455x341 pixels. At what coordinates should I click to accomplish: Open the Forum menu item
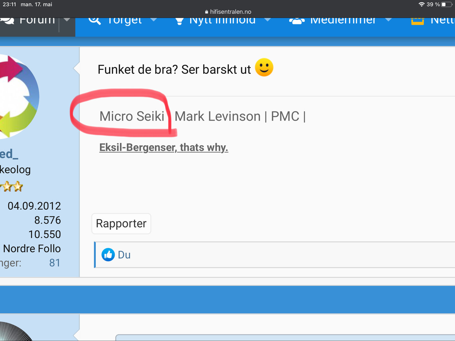[37, 21]
